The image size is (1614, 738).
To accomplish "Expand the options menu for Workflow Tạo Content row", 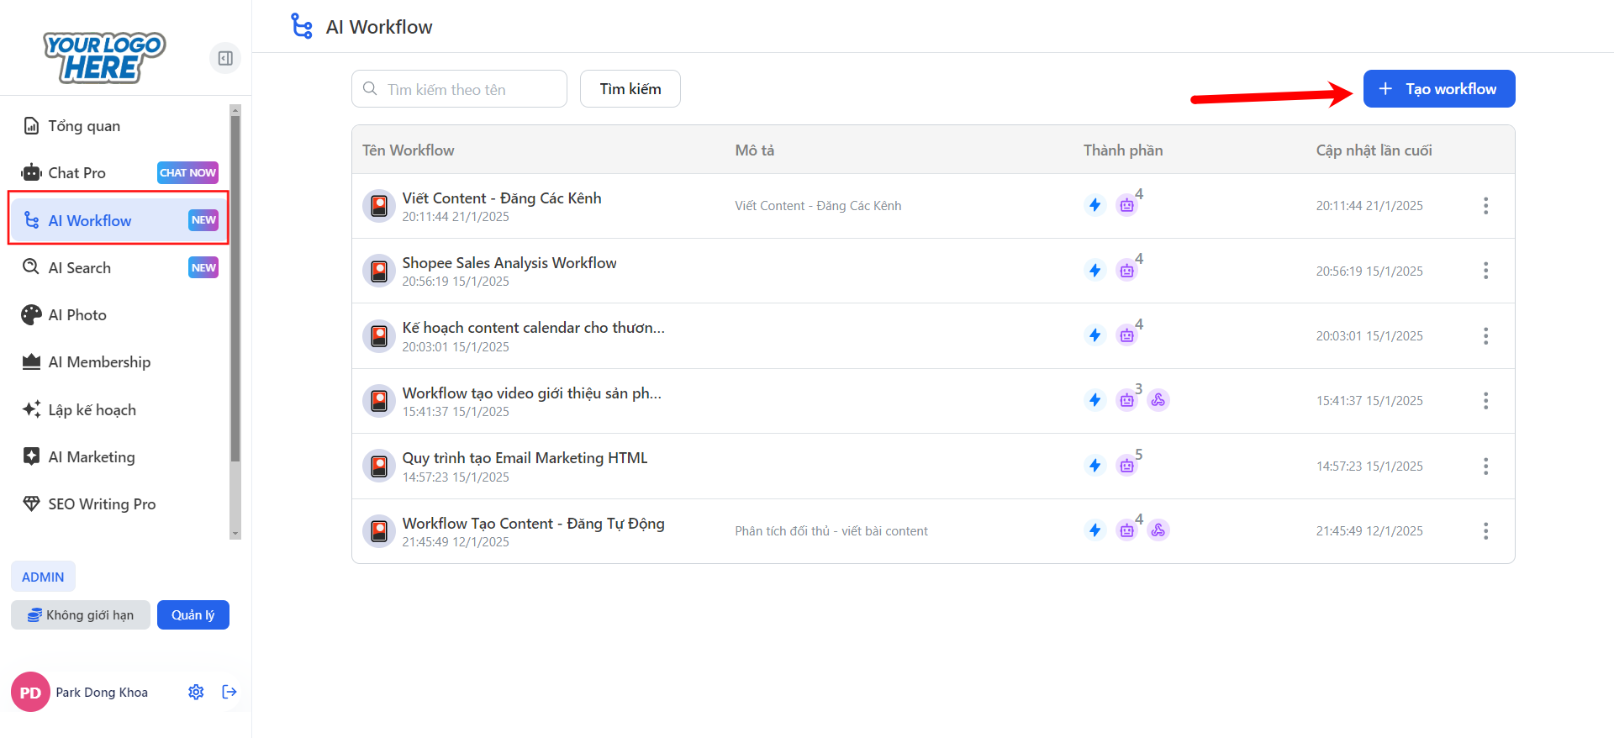I will click(x=1485, y=531).
